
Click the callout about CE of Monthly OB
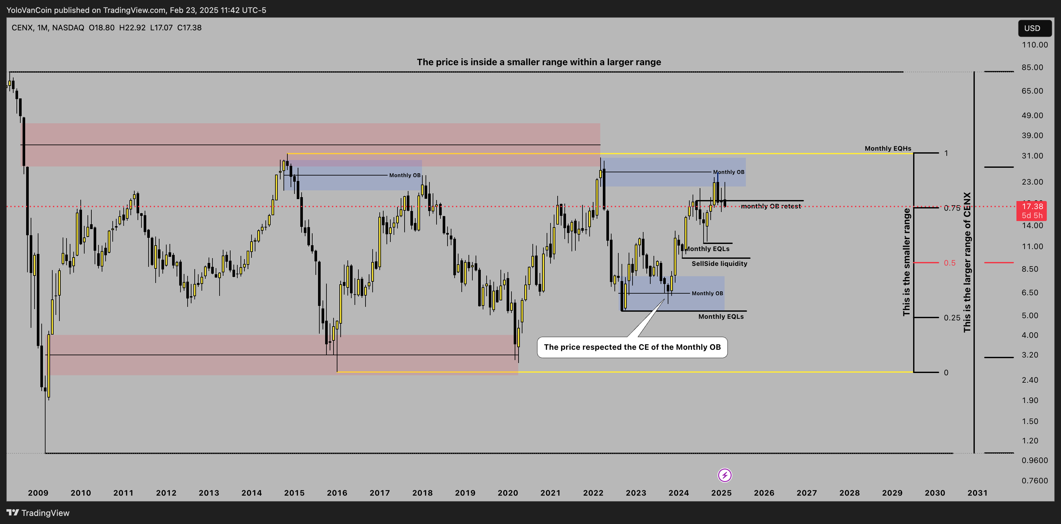[x=632, y=347]
